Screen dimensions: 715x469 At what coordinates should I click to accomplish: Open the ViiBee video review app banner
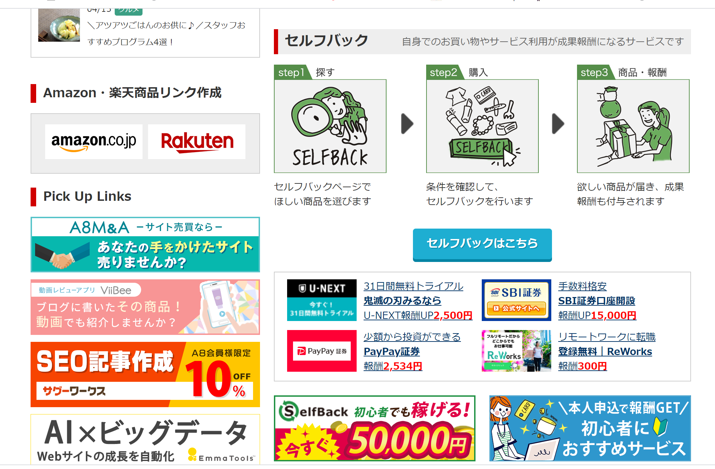tap(145, 307)
